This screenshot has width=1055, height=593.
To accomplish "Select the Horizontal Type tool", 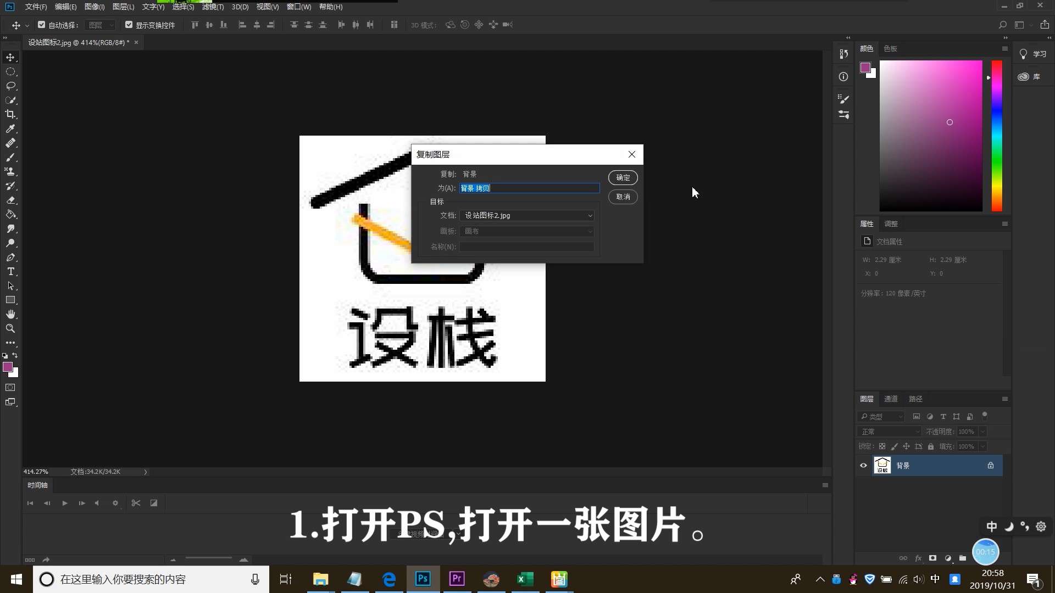I will 10,272.
